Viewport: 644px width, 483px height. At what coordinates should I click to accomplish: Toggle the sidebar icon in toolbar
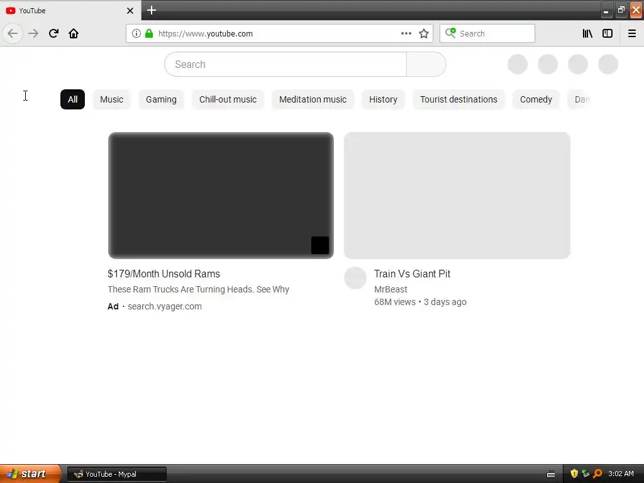608,33
